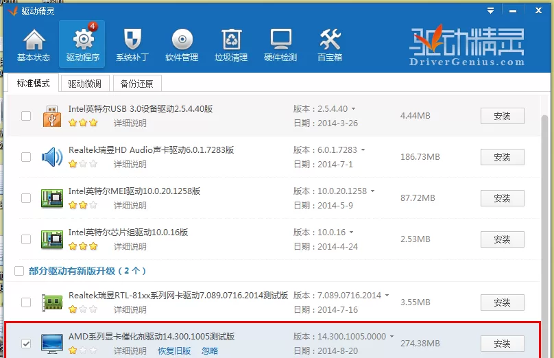Image resolution: width=554 pixels, height=358 pixels.
Task: Install the AMD graphics driver
Action: click(x=502, y=344)
